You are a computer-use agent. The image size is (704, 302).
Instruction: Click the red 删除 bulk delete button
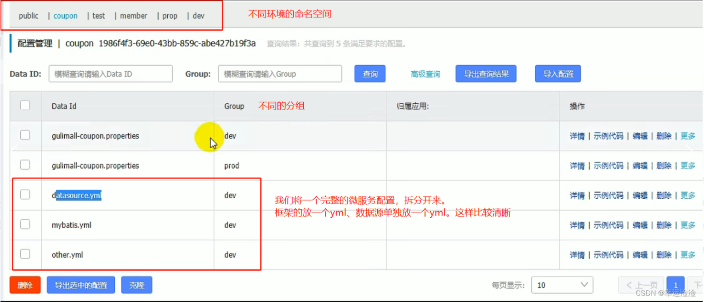[x=25, y=285]
